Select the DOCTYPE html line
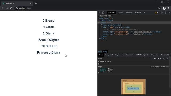 [x=106, y=16]
